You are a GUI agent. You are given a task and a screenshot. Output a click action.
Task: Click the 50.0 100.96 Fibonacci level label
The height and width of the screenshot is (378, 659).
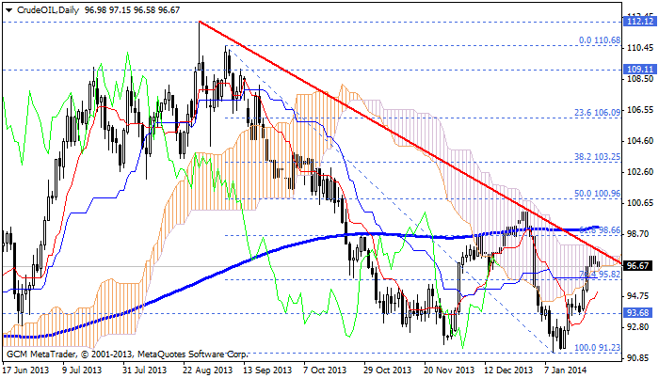(598, 193)
